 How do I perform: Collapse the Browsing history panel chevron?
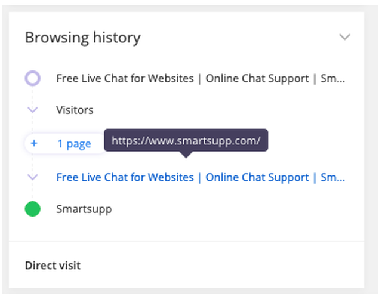point(345,37)
